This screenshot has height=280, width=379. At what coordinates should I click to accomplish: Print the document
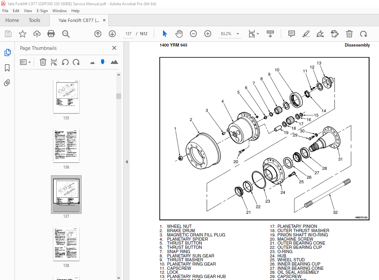pyautogui.click(x=51, y=34)
